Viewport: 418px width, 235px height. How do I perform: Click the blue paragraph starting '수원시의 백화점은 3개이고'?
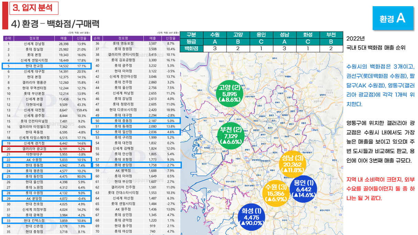[381, 85]
